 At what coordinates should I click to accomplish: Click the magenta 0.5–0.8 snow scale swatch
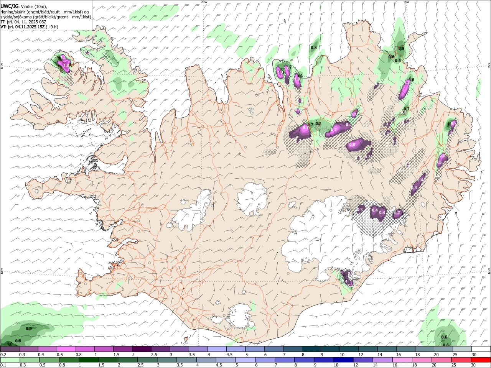66,349
